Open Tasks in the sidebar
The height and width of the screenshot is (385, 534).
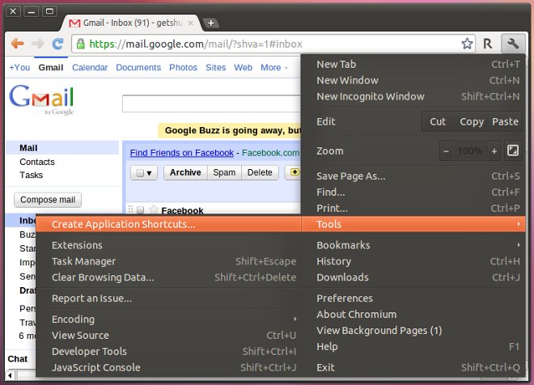[31, 175]
